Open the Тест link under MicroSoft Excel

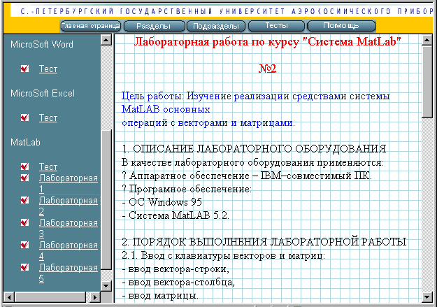tap(48, 117)
